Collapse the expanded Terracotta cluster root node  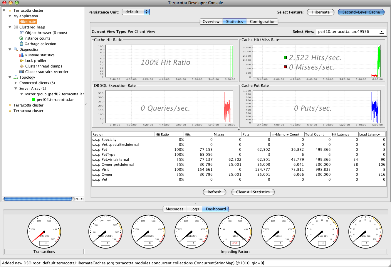[4, 10]
